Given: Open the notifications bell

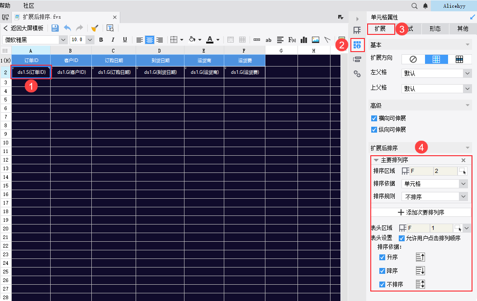Looking at the screenshot, I should click(425, 6).
